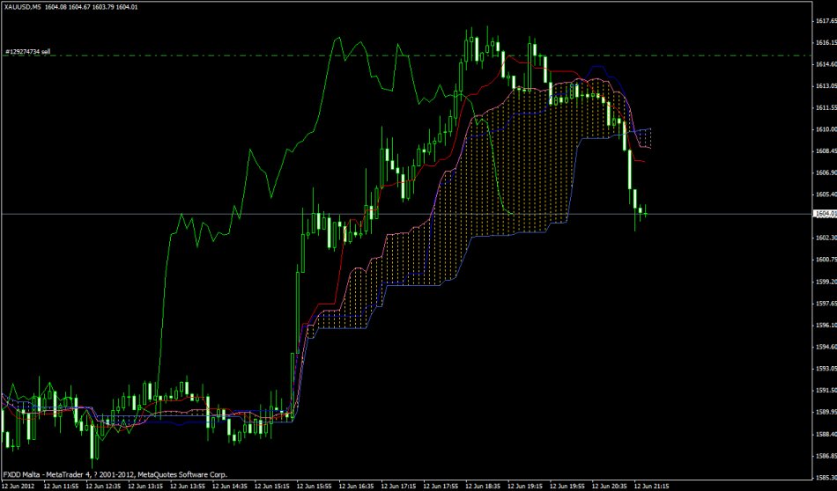Click the 1610.00 price axis label

pyautogui.click(x=825, y=129)
